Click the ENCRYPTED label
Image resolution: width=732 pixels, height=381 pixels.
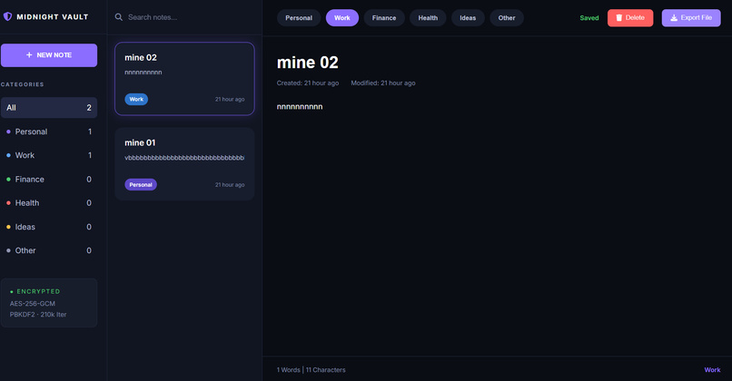(x=38, y=291)
